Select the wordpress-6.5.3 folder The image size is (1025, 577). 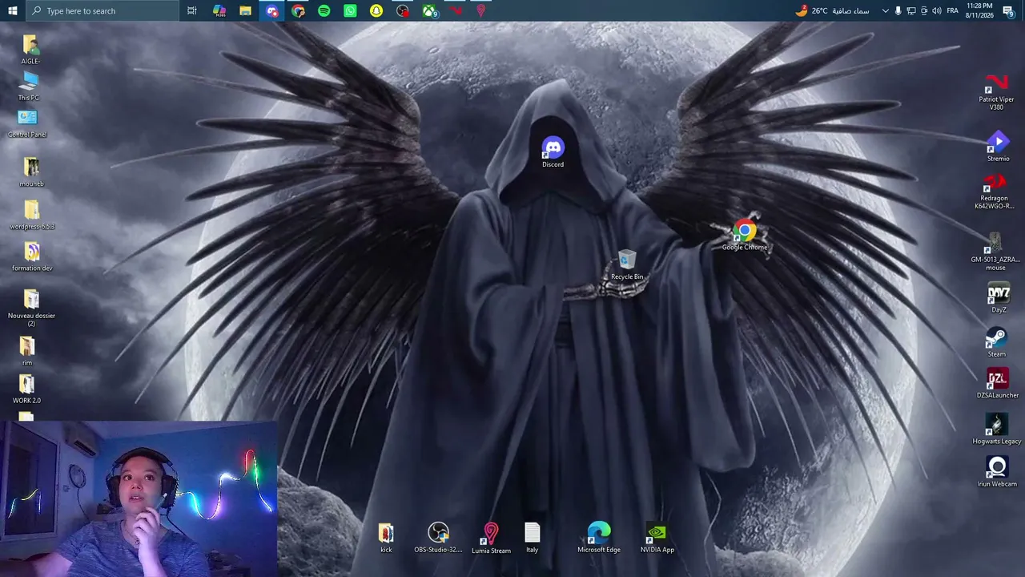[32, 215]
